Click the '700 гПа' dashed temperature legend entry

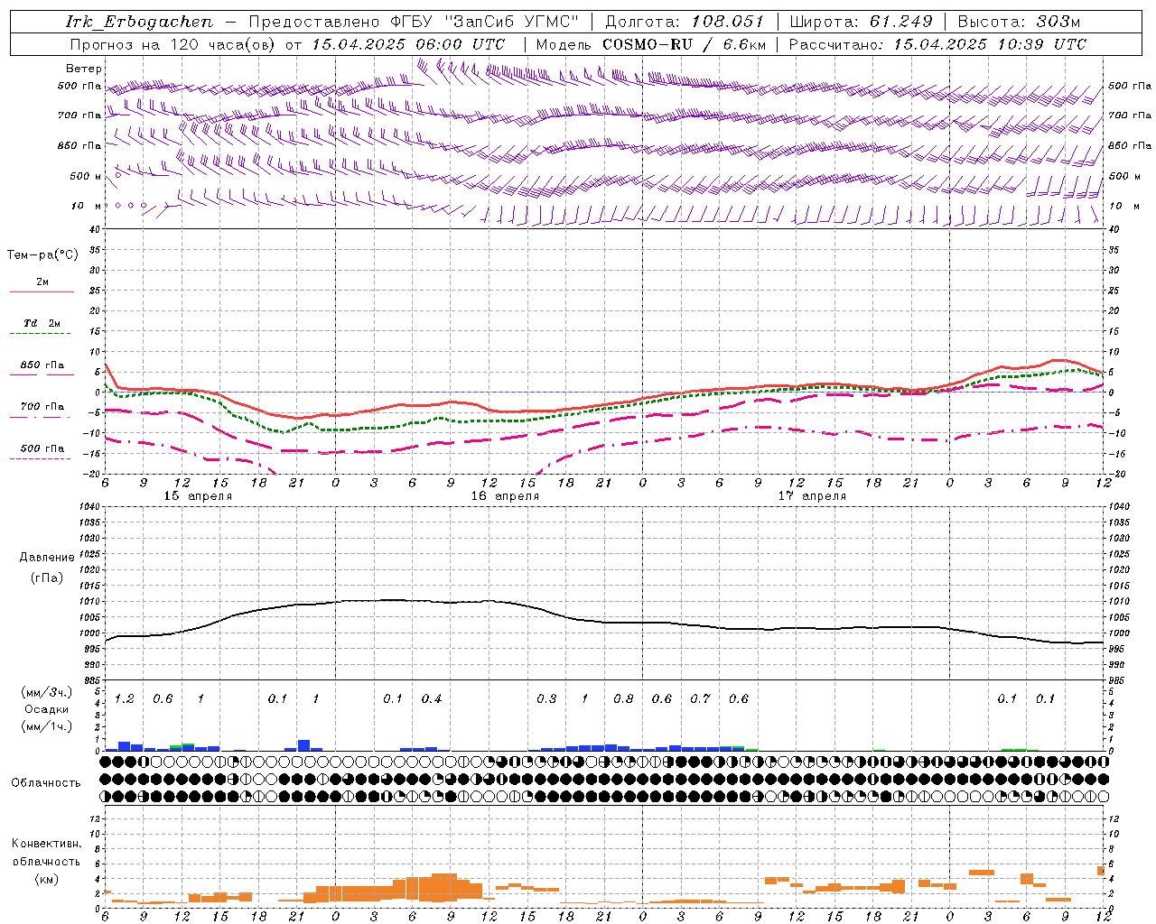tap(42, 407)
